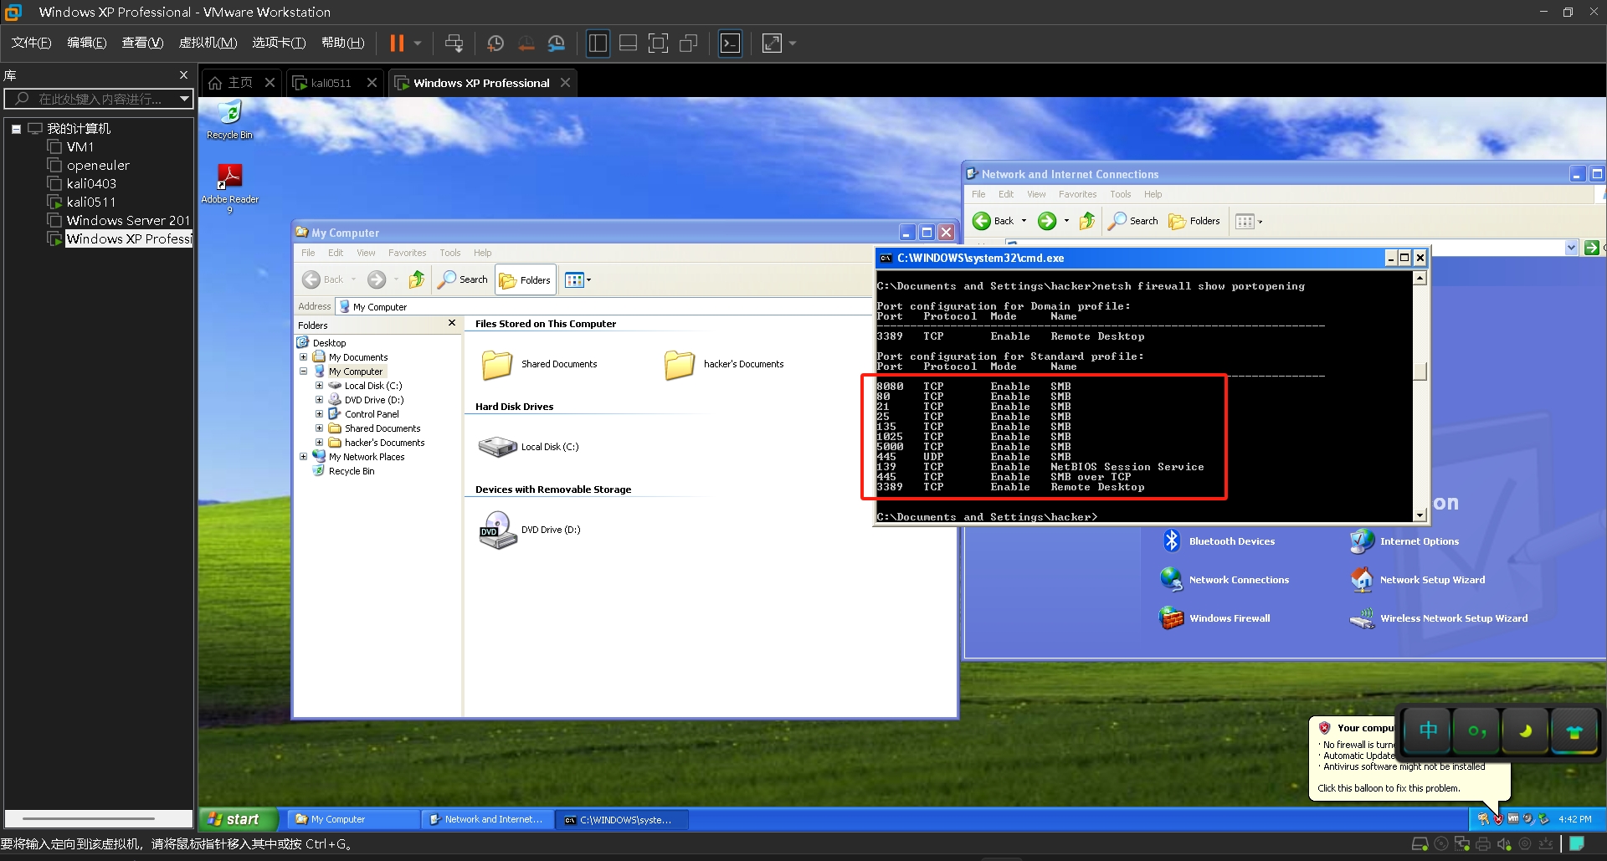Open the Bluetooth Devices control panel item
Screen dimensions: 1607x861
[1218, 541]
